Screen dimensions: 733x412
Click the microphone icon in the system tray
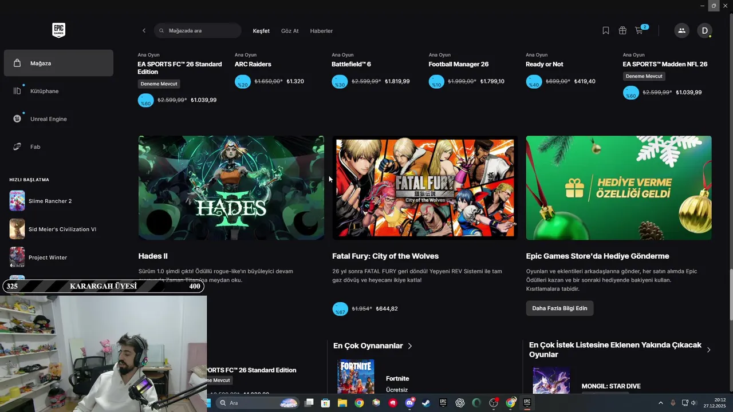tap(673, 403)
